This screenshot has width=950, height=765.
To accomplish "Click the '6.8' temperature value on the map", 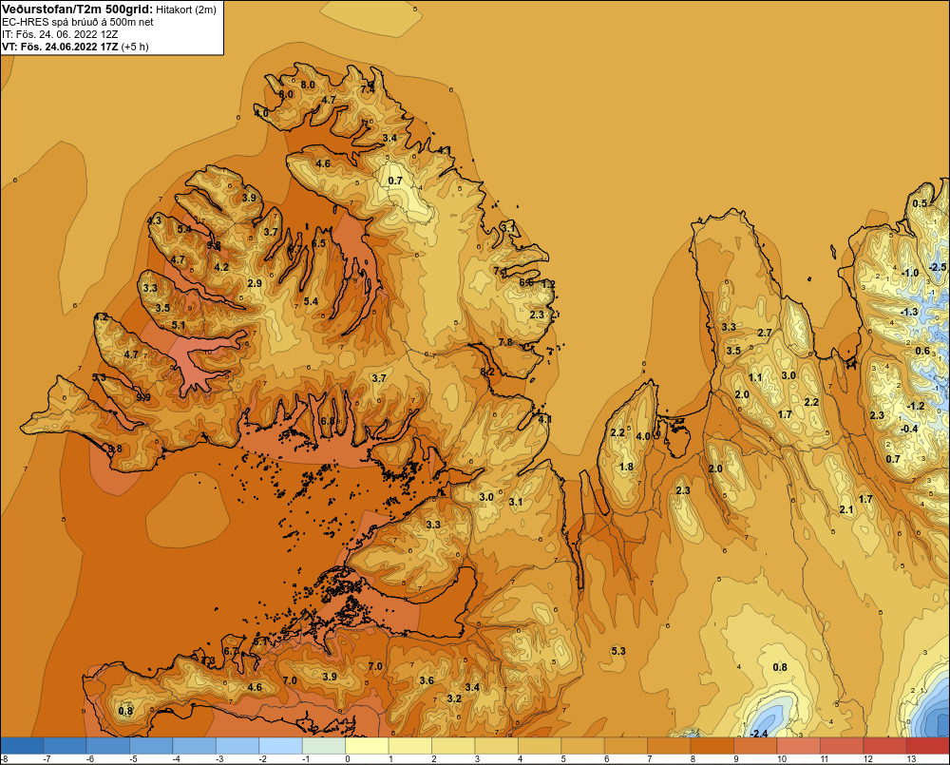I will coord(328,421).
